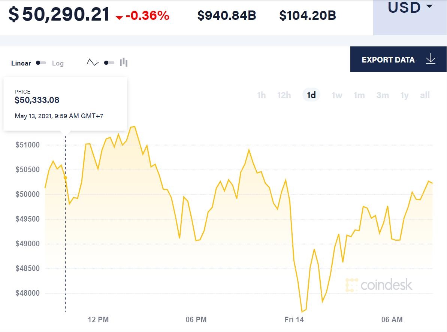Click the Export Data button

(x=388, y=59)
